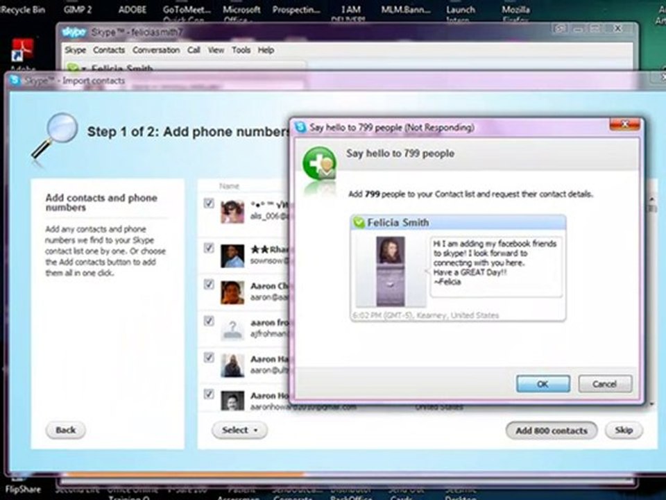Viewport: 666px width, 500px height.
Task: Open the Conversation menu
Action: [156, 50]
